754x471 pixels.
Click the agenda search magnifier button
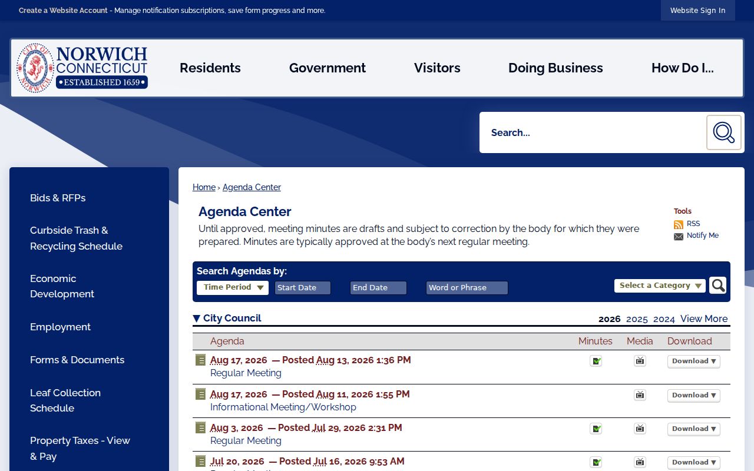717,286
